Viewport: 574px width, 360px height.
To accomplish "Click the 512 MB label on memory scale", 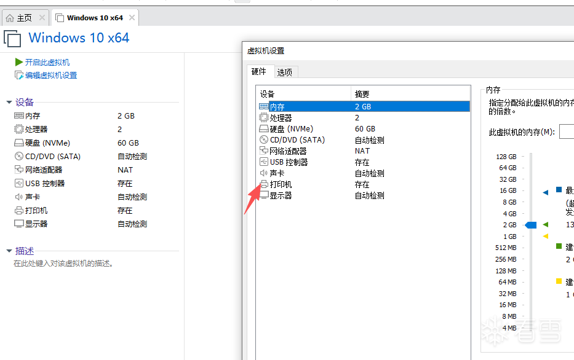I will click(506, 248).
